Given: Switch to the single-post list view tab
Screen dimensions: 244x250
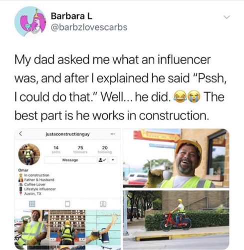Looking at the screenshot, I should (67, 204).
